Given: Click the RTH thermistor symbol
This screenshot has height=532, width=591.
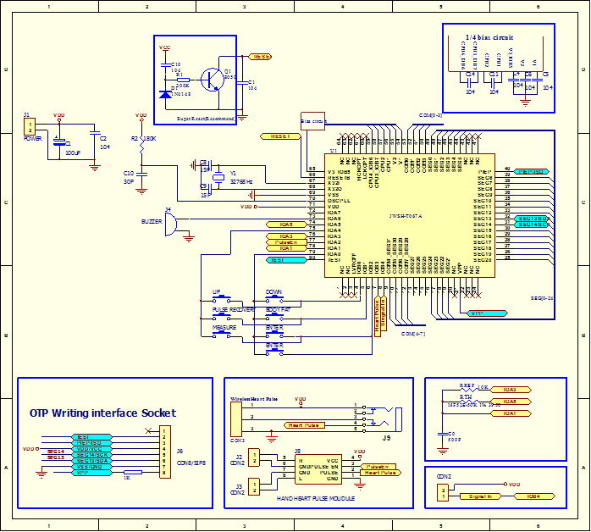Looking at the screenshot, I should (x=469, y=402).
